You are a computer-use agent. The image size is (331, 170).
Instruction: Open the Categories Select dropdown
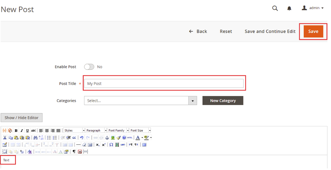(140, 101)
